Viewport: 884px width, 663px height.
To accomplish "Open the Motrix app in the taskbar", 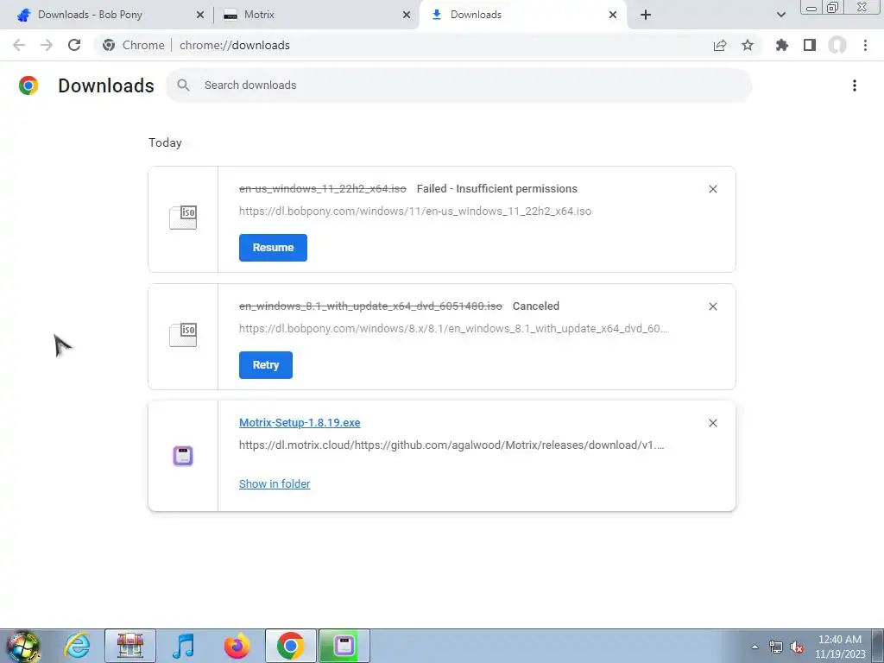I will (344, 646).
